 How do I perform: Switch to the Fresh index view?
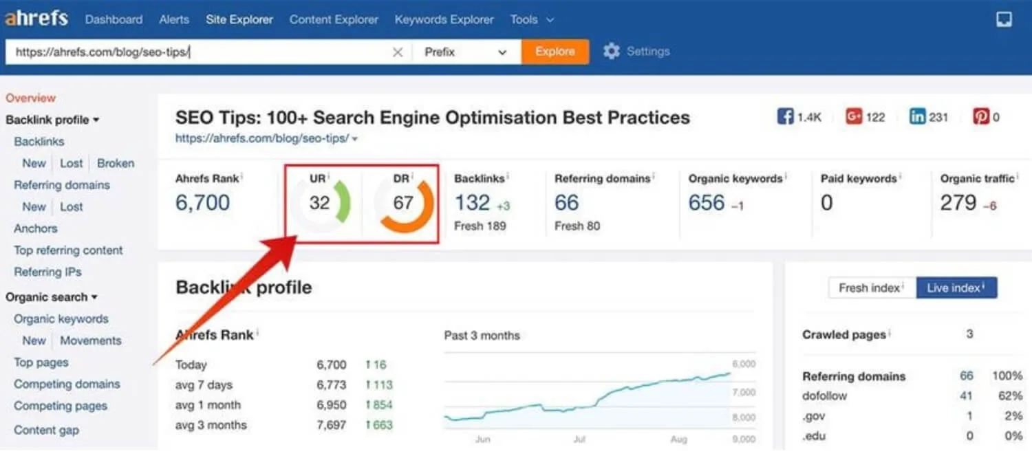click(x=871, y=288)
